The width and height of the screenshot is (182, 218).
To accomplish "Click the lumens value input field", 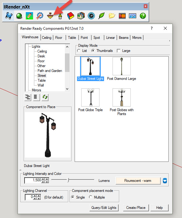I will [x=33, y=180].
